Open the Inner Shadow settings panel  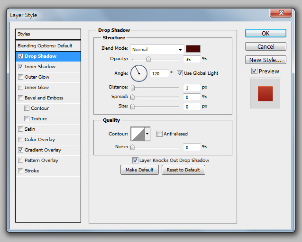[x=40, y=67]
